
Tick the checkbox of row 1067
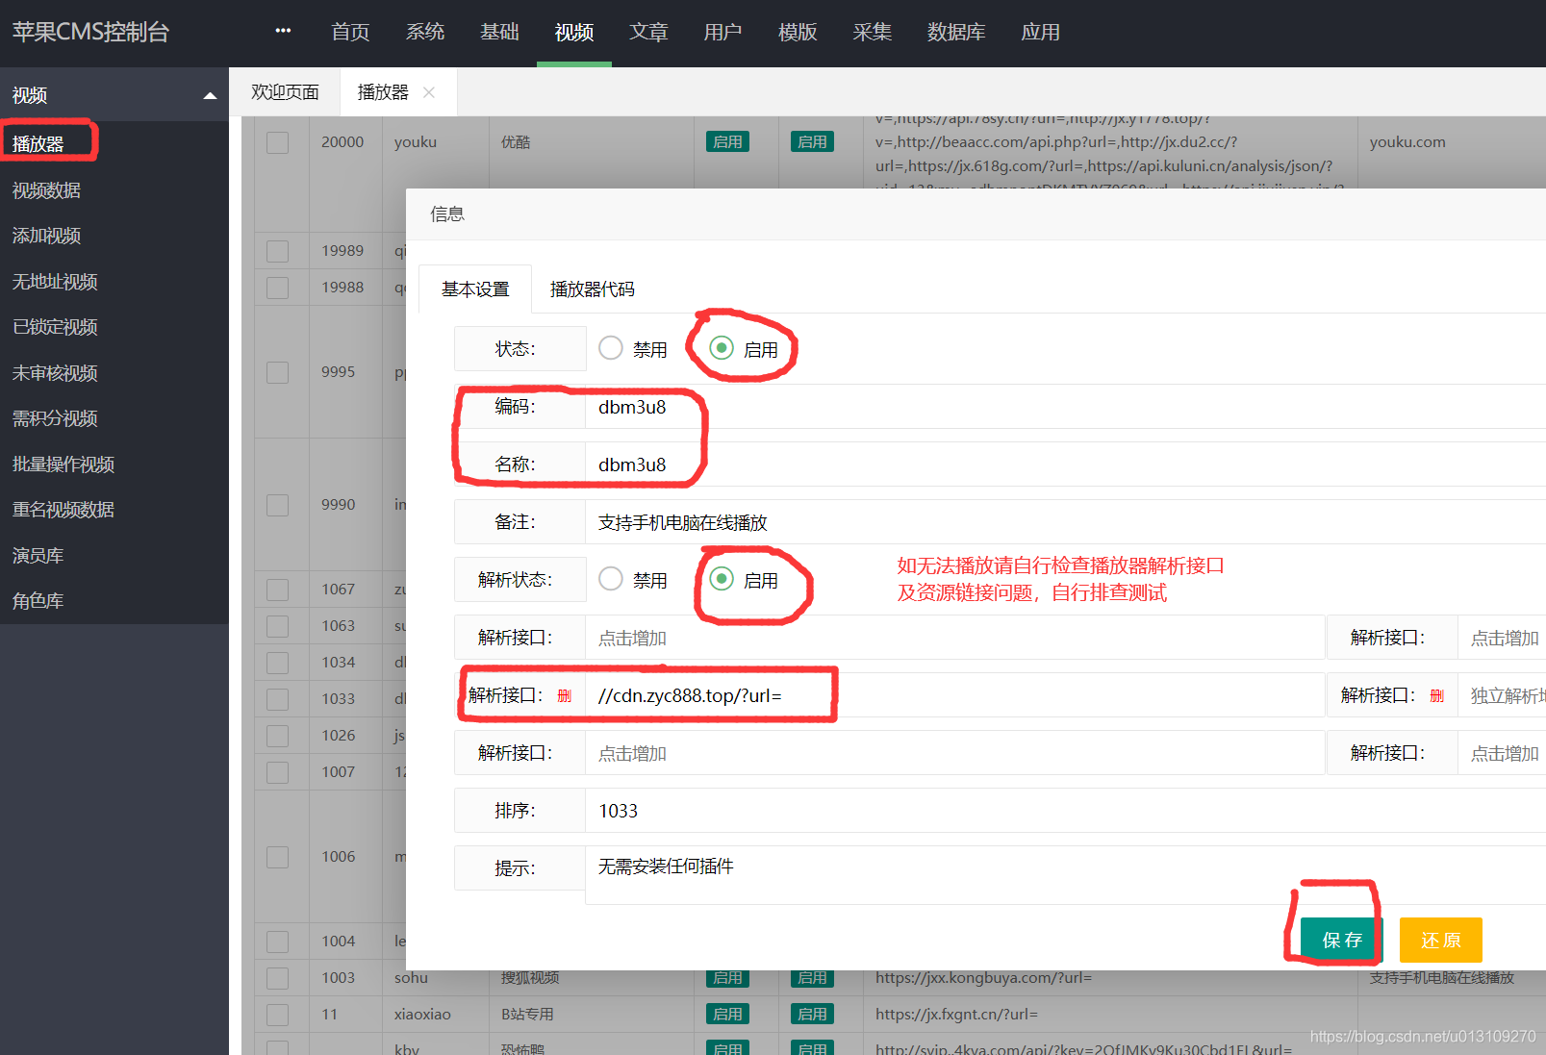click(278, 590)
